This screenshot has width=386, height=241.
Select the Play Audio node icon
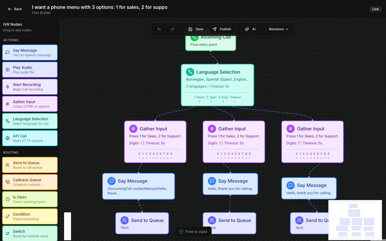pos(7,69)
